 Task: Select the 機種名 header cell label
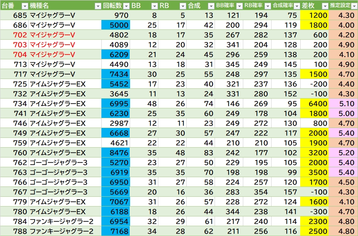[x=39, y=6]
